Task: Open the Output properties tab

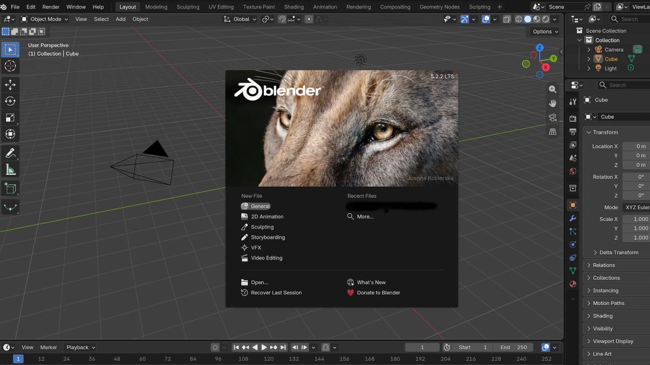Action: 573,131
